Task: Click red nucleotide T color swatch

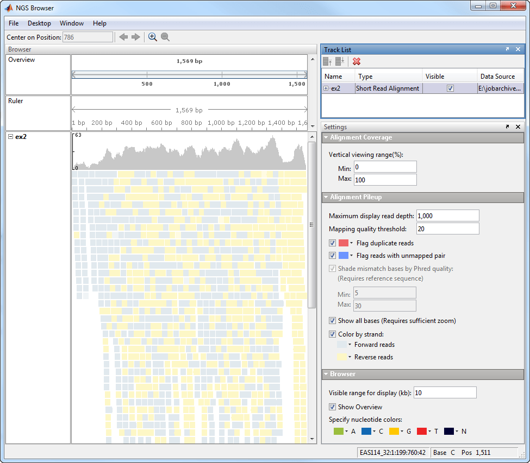Action: point(421,432)
